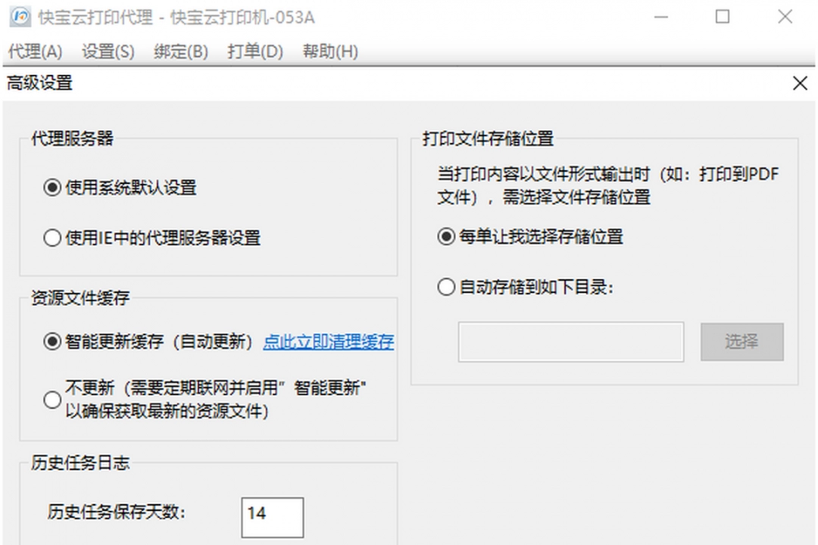The image size is (818, 545).
Task: Click the 历史任务保存天数 value field showing 14
Action: tap(272, 517)
